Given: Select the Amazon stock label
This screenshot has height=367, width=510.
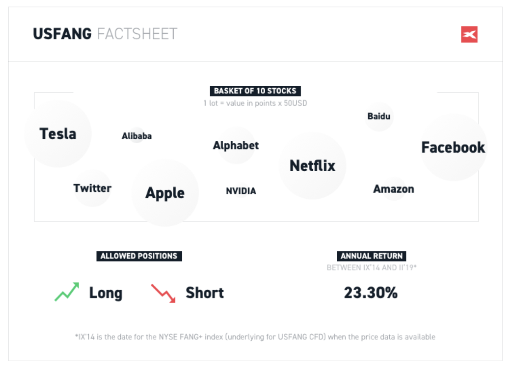Looking at the screenshot, I should pyautogui.click(x=393, y=189).
